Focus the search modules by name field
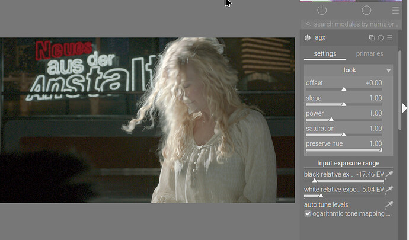The width and height of the screenshot is (409, 240). tap(351, 24)
